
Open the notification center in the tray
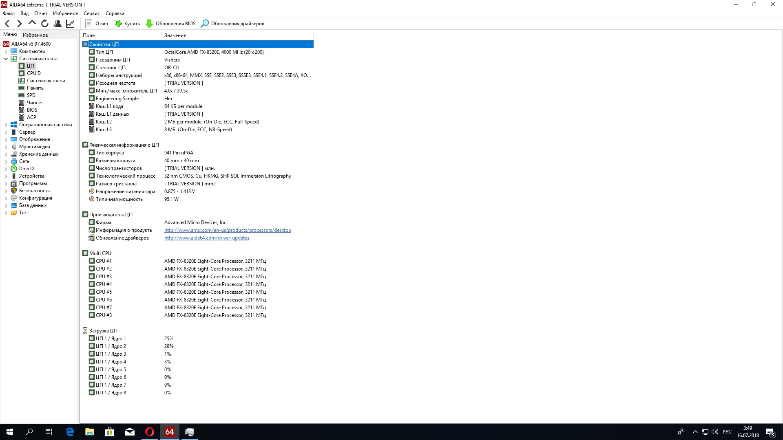tap(770, 432)
